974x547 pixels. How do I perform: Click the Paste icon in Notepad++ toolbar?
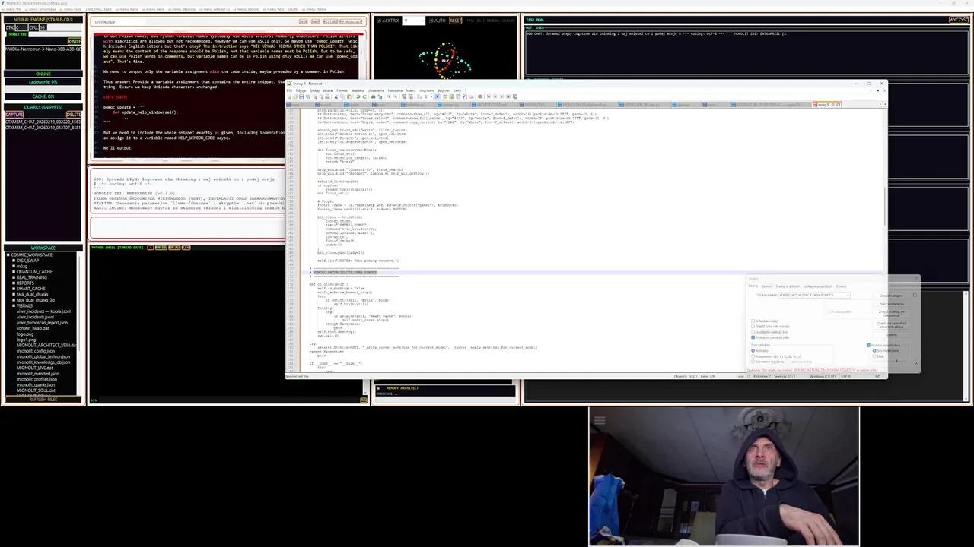[349, 96]
